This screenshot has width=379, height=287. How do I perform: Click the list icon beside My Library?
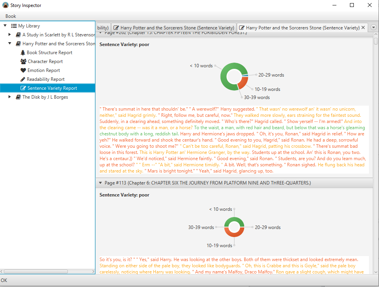[x=14, y=26]
